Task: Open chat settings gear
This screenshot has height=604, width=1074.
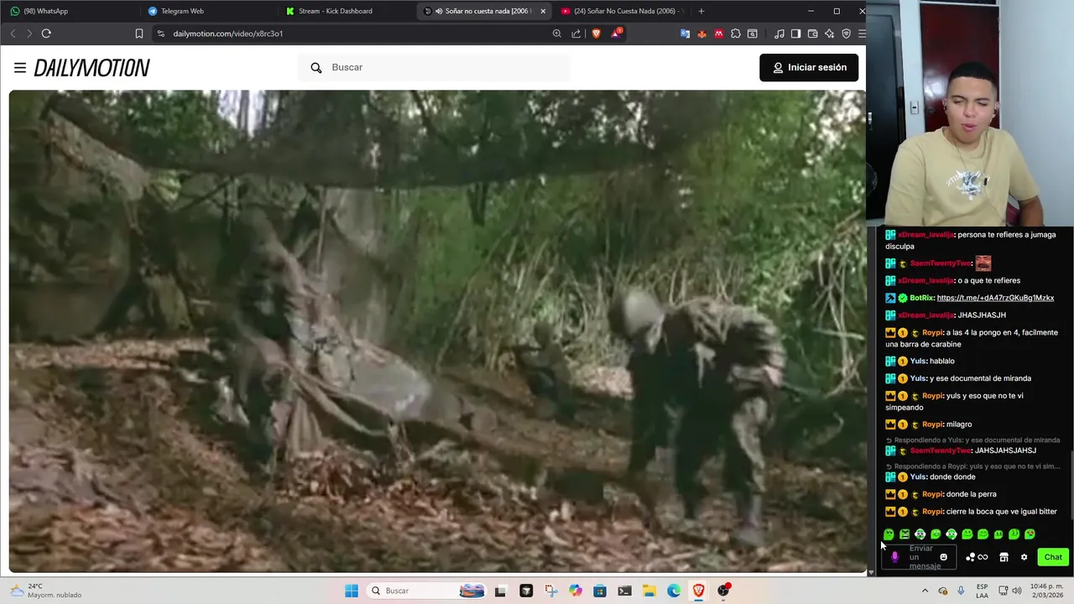Action: (x=1024, y=557)
